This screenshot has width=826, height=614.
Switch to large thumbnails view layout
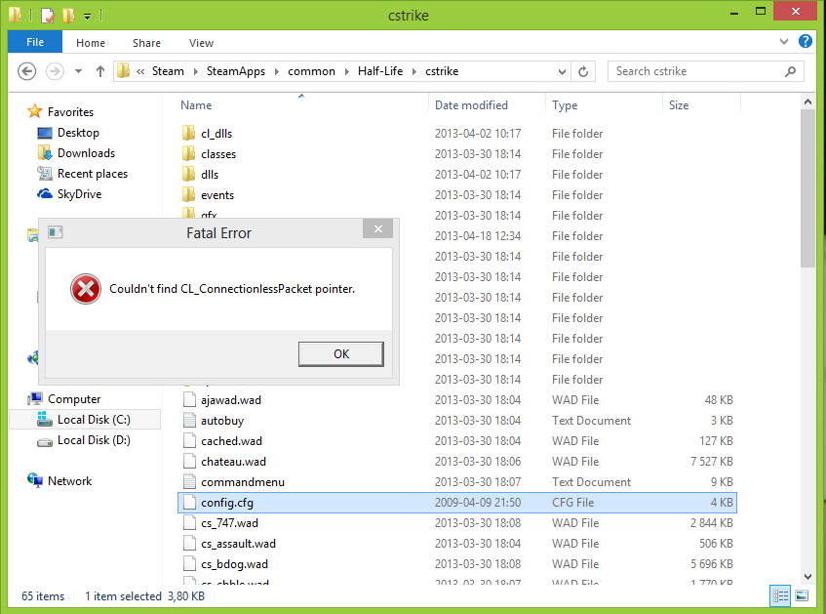802,596
